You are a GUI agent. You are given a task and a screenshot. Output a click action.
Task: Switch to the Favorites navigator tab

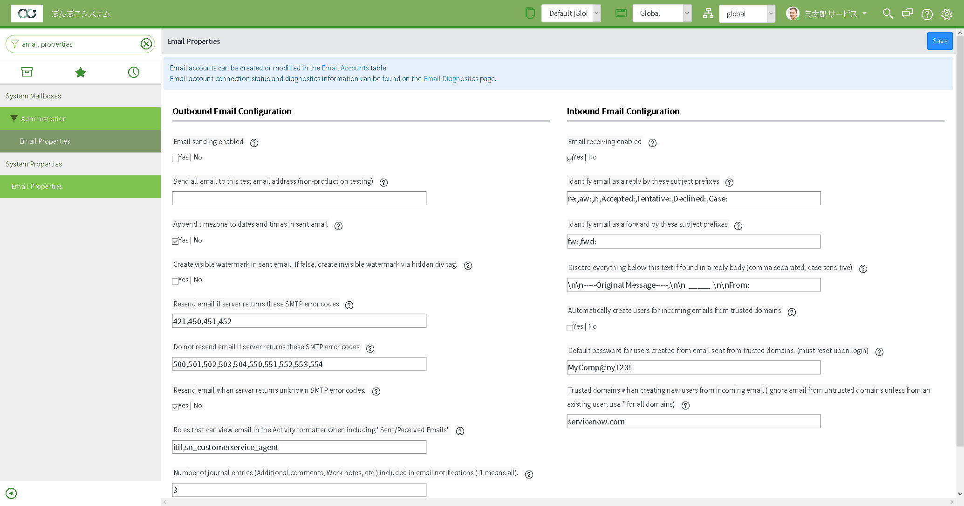[x=80, y=72]
